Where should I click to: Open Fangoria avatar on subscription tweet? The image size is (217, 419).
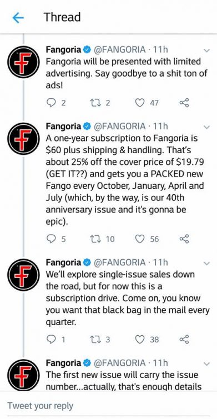tap(23, 139)
